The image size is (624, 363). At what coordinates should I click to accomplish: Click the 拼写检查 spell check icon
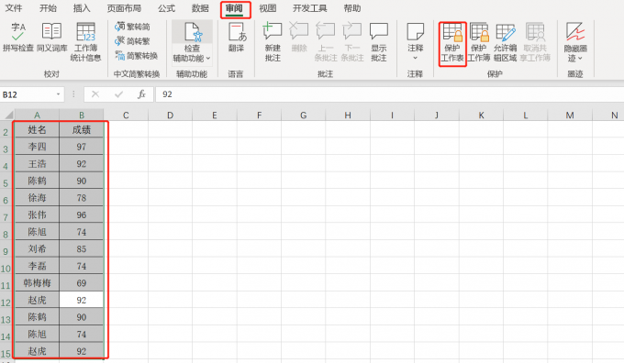[x=18, y=38]
